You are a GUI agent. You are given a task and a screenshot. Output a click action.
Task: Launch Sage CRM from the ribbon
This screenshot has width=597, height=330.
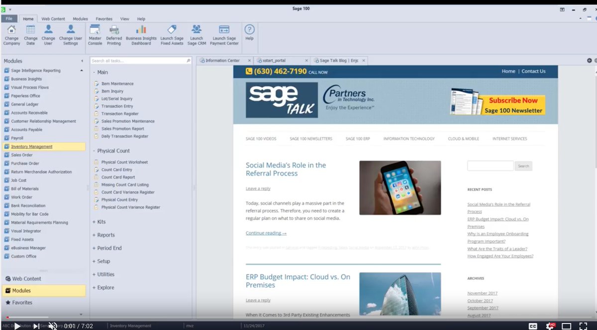pos(197,35)
